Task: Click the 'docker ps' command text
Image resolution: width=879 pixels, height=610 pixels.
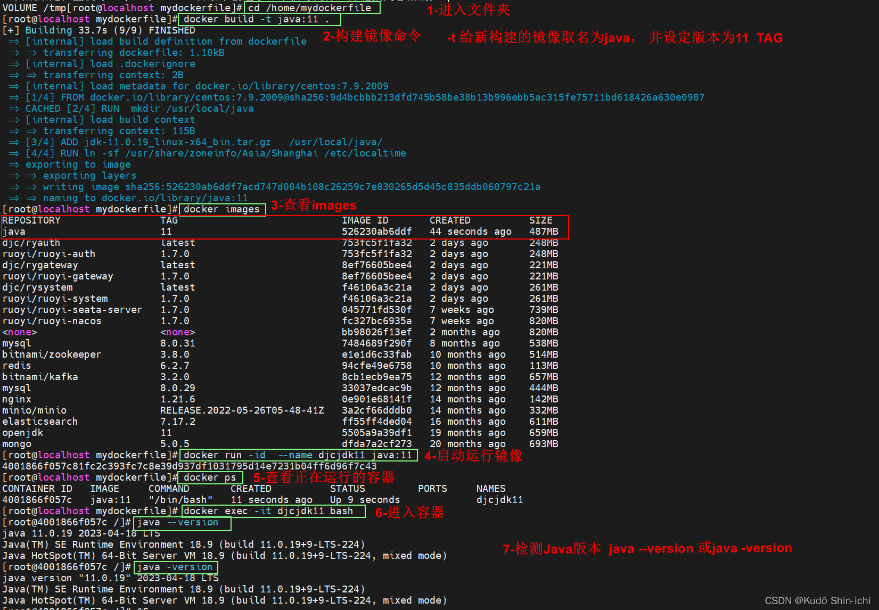Action: 210,477
